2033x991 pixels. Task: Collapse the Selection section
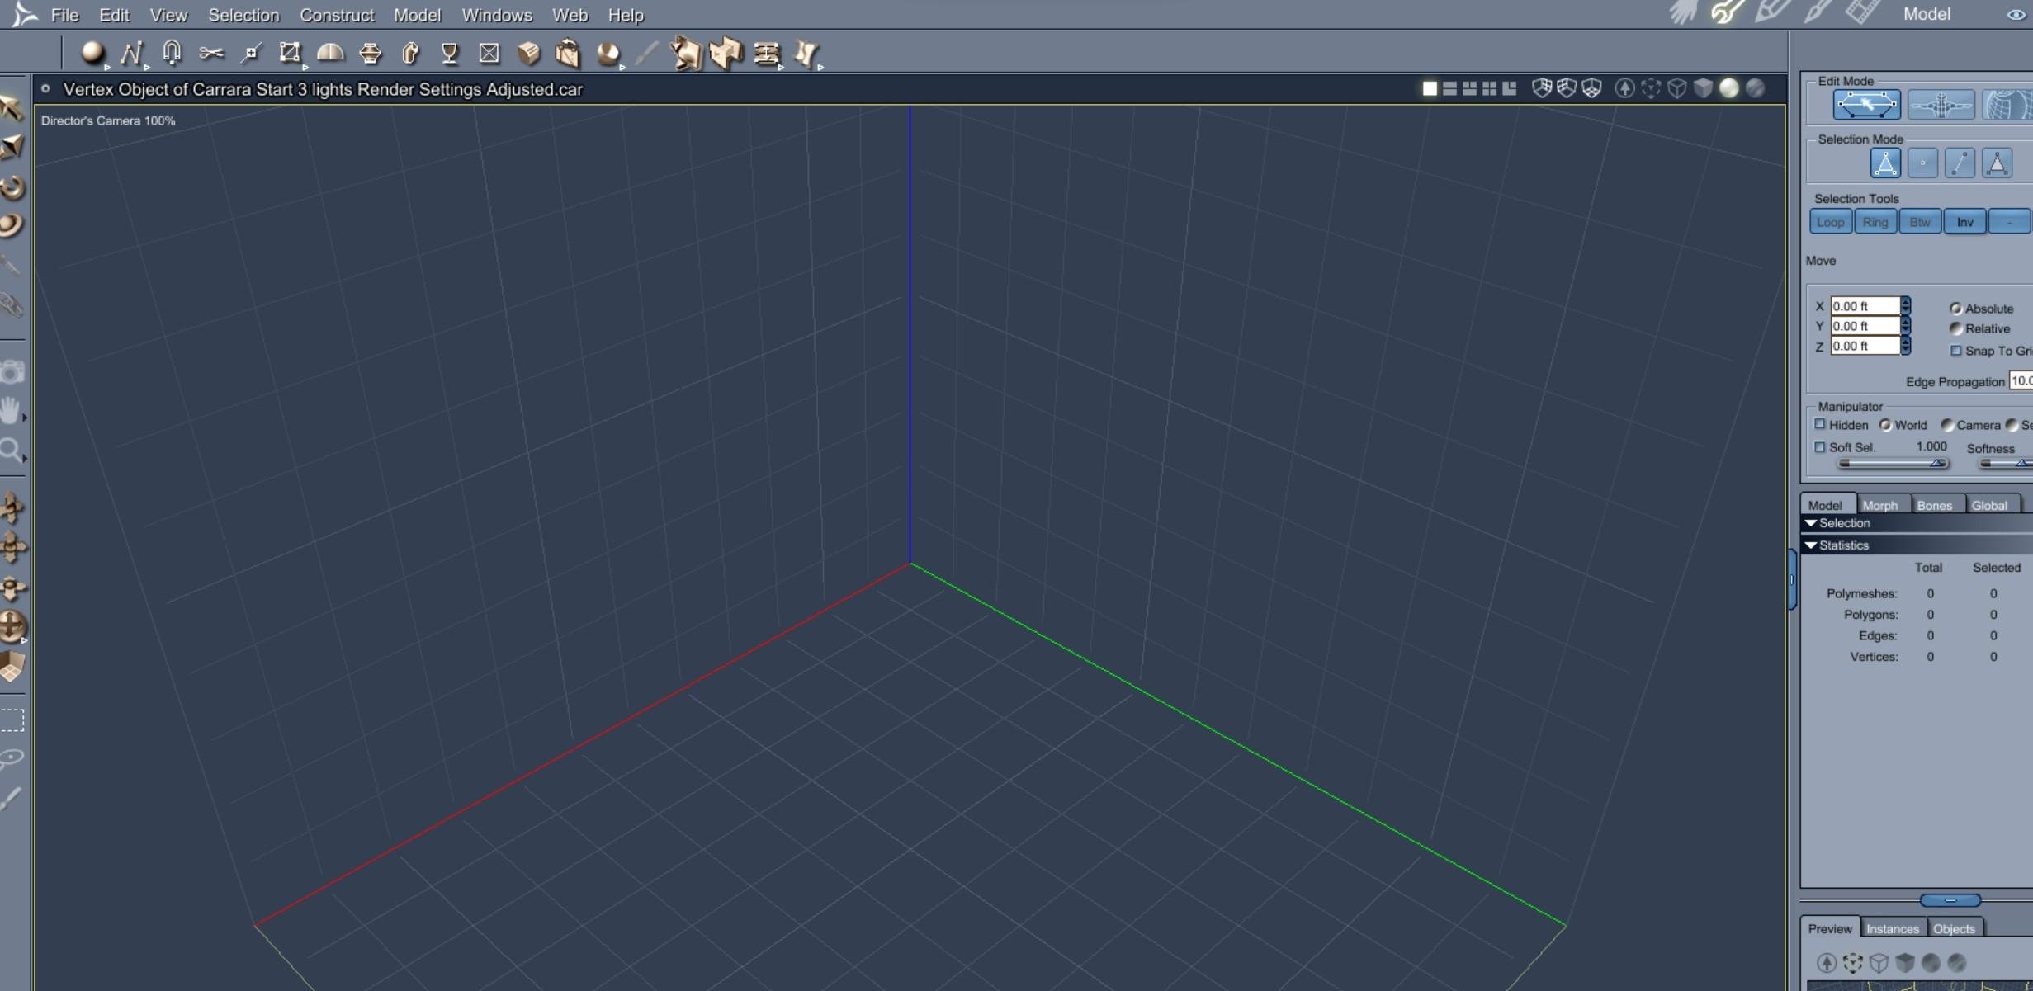[1811, 523]
